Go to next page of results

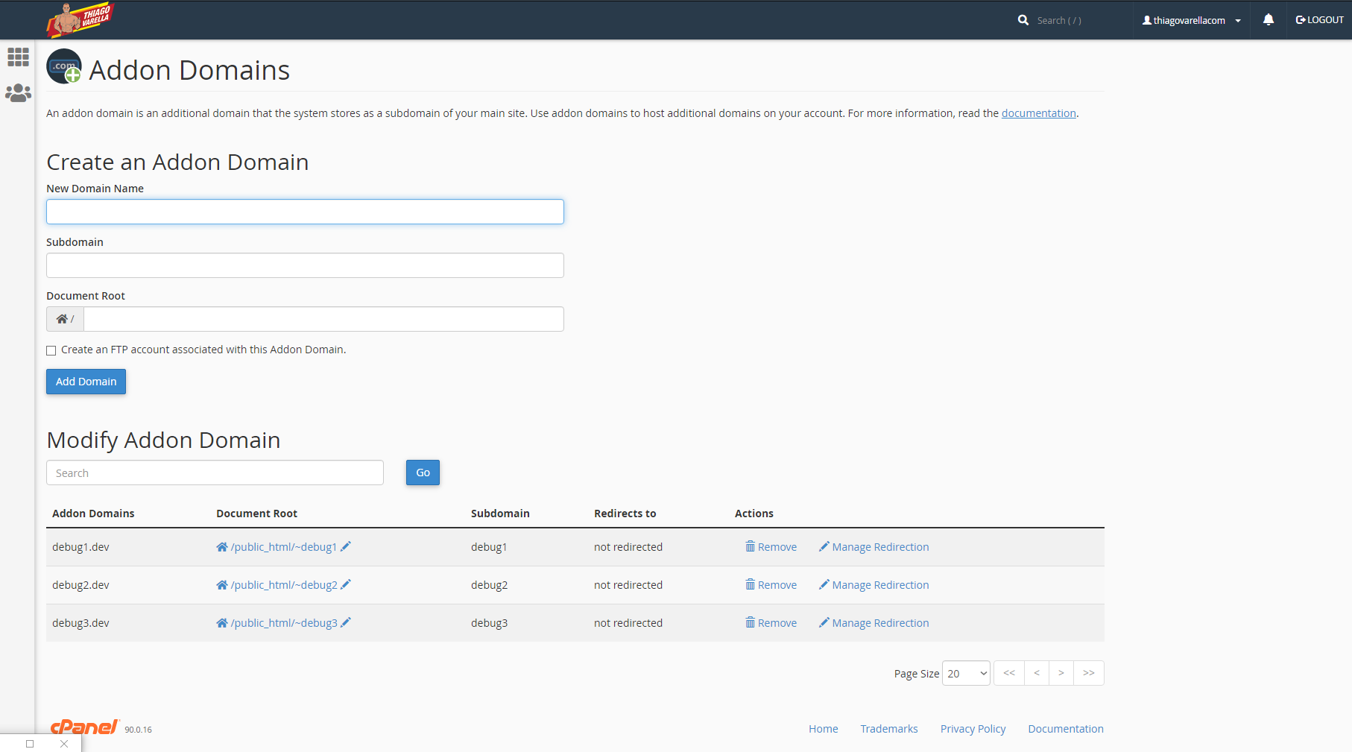coord(1061,673)
